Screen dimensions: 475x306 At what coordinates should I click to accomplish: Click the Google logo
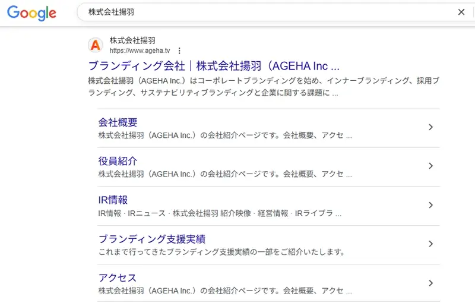31,13
